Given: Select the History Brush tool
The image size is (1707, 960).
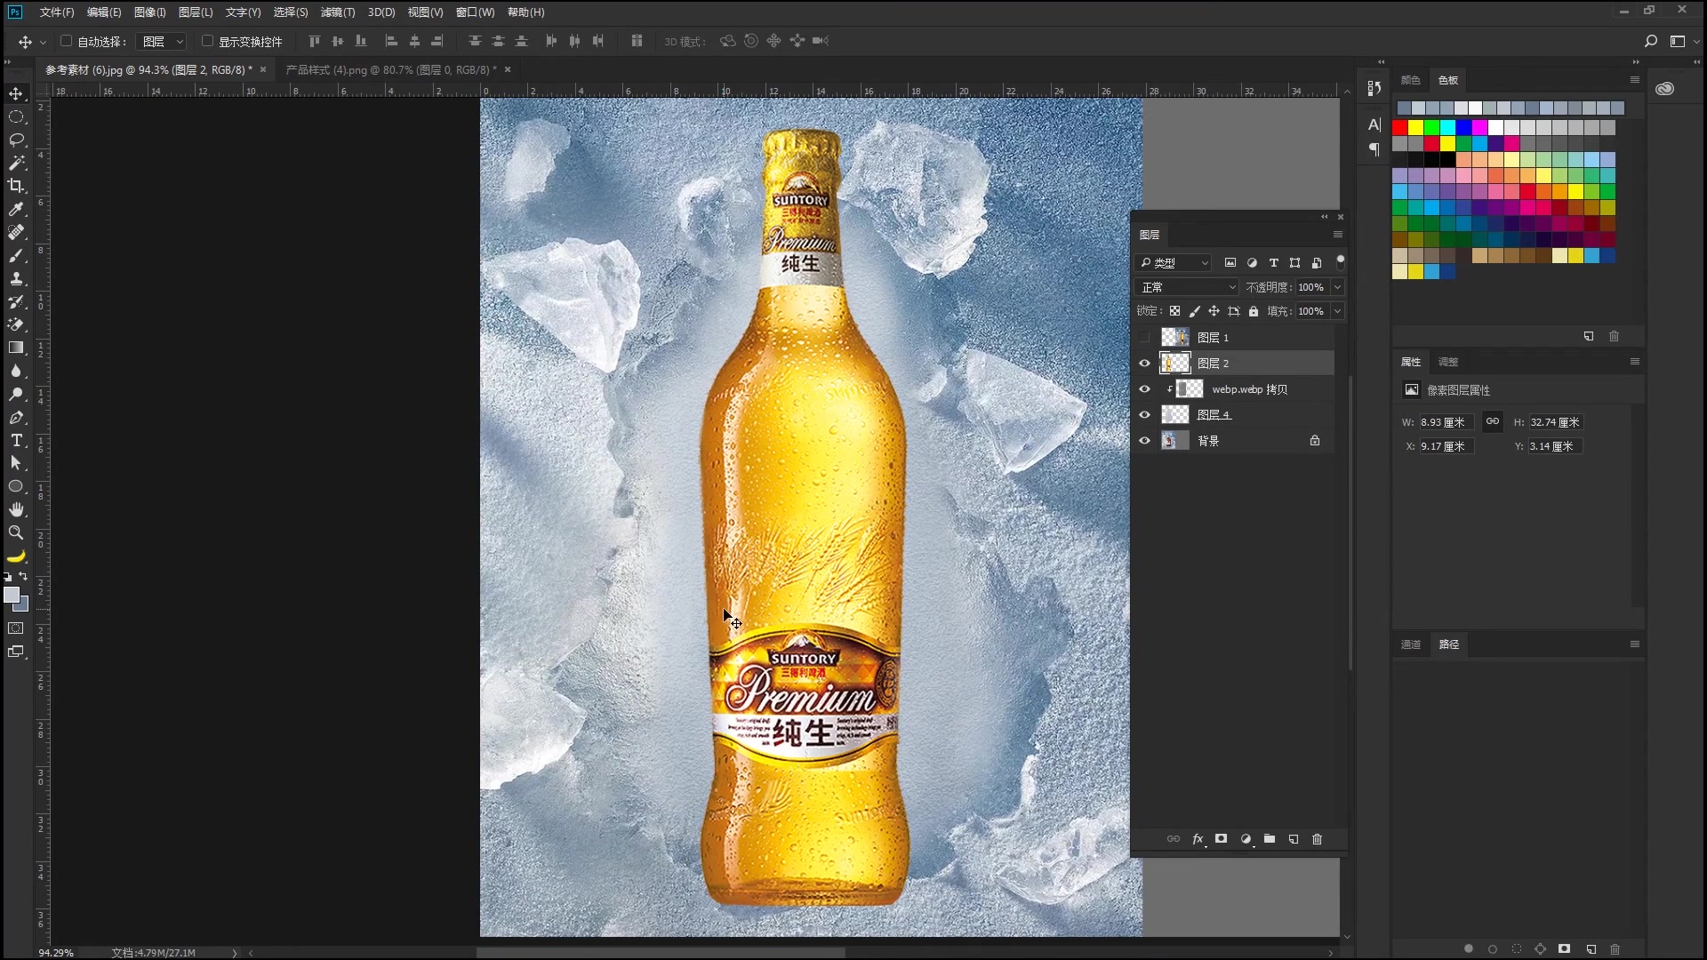Looking at the screenshot, I should [x=16, y=301].
